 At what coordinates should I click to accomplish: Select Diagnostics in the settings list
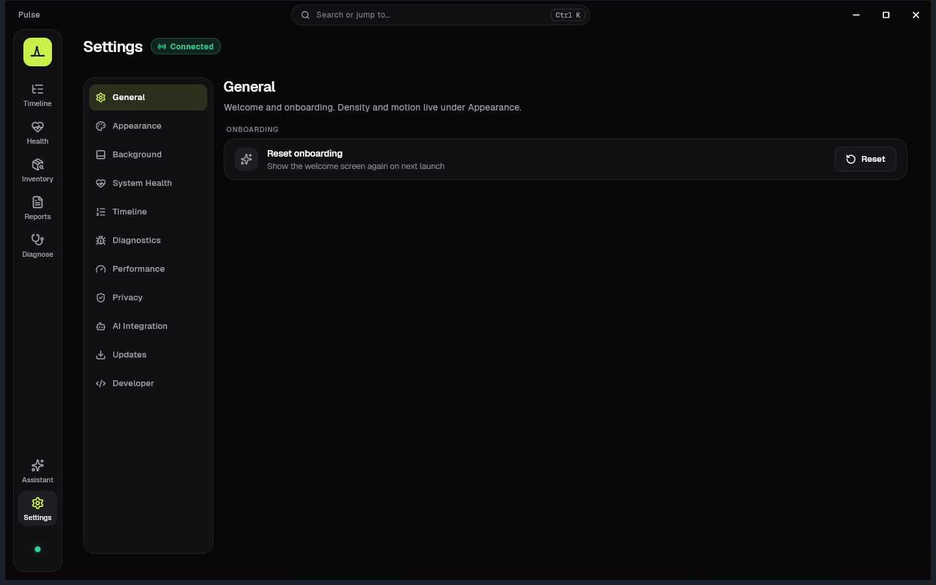pyautogui.click(x=148, y=240)
